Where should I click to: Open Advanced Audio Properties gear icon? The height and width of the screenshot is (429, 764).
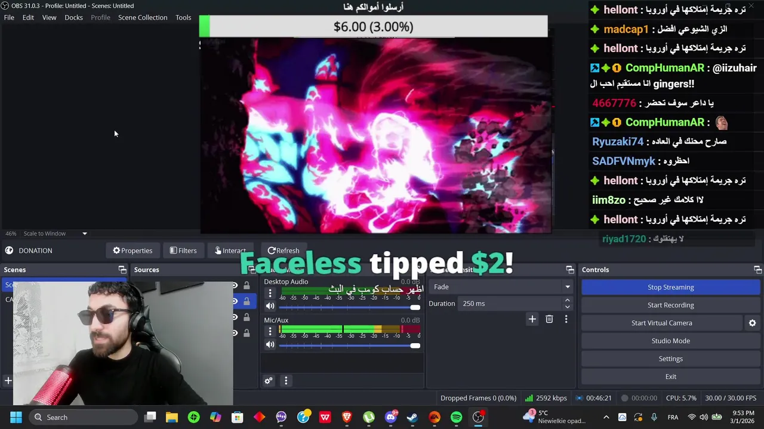[x=269, y=381]
